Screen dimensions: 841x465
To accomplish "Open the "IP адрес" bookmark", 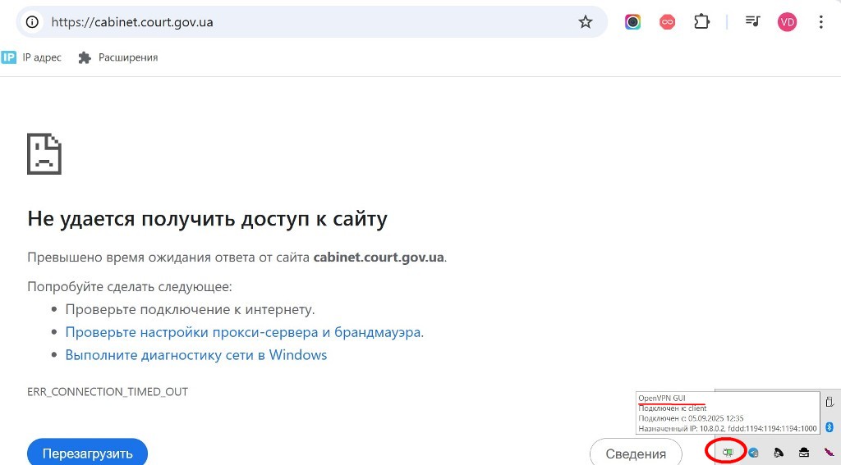I will click(32, 57).
